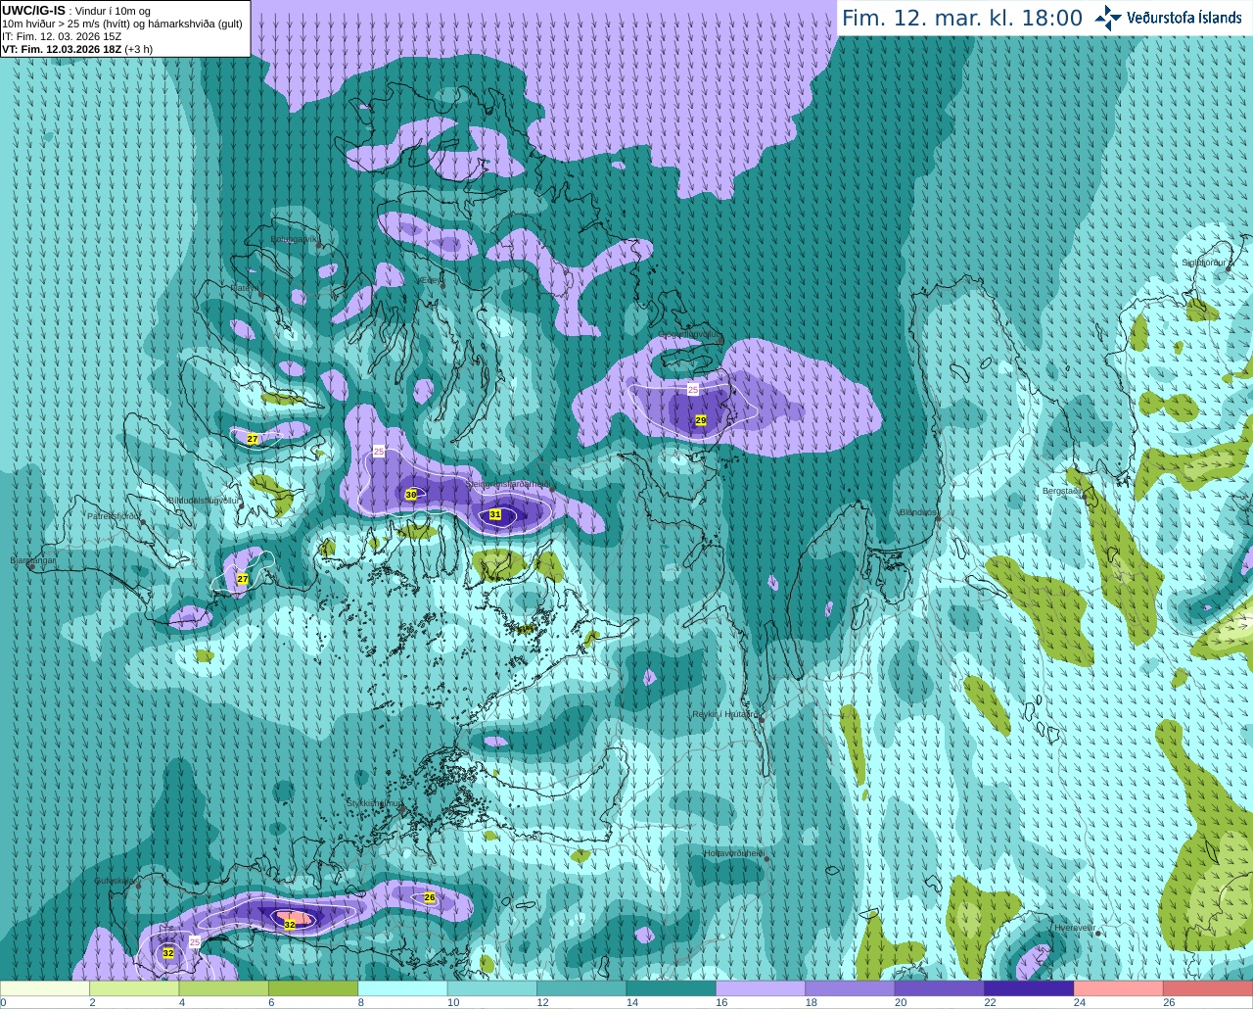The image size is (1253, 1009).
Task: Click the legend tick number 16
Action: pos(721,1002)
